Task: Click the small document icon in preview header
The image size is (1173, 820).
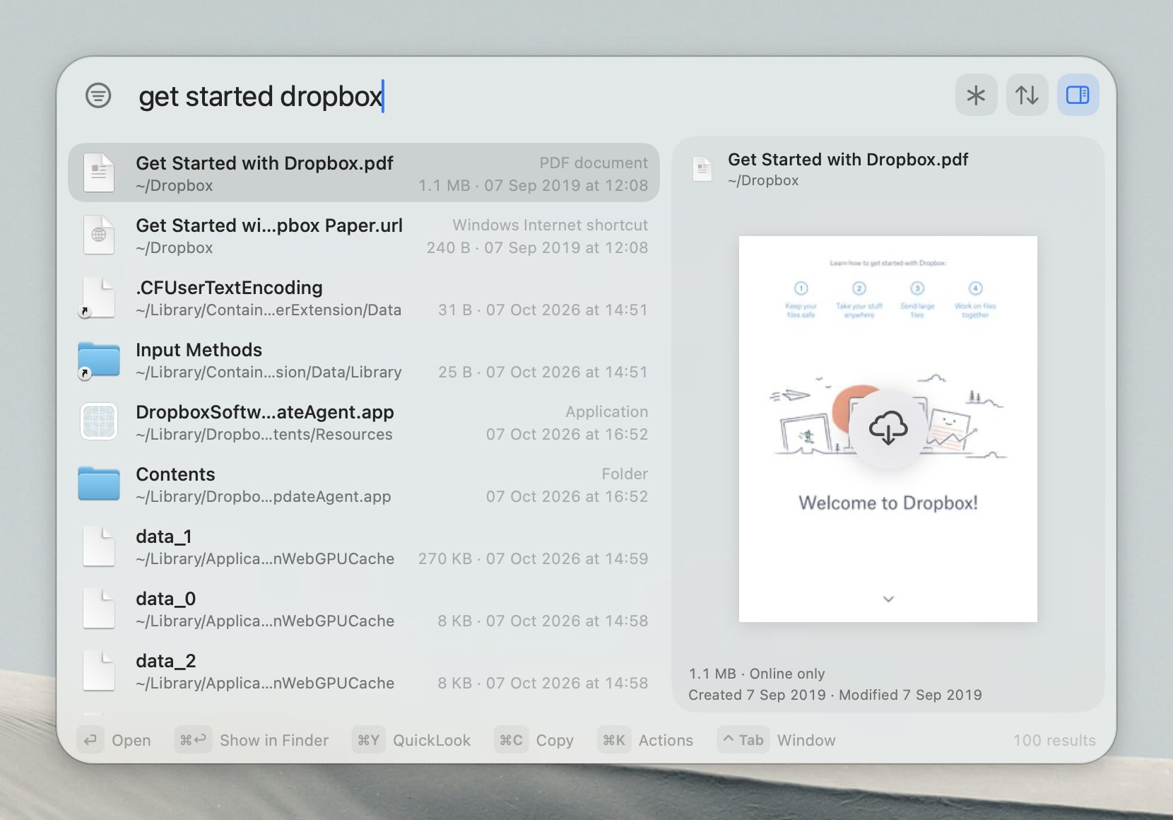Action: click(x=702, y=169)
